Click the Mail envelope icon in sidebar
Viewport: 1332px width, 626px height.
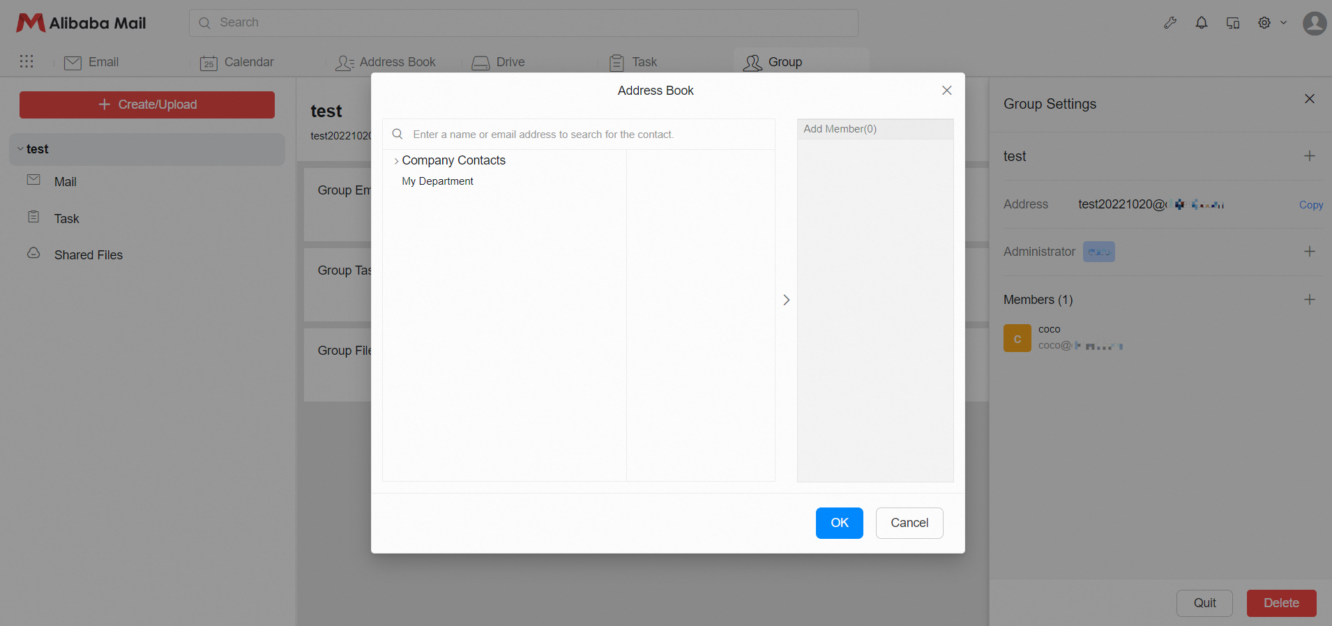coord(33,180)
